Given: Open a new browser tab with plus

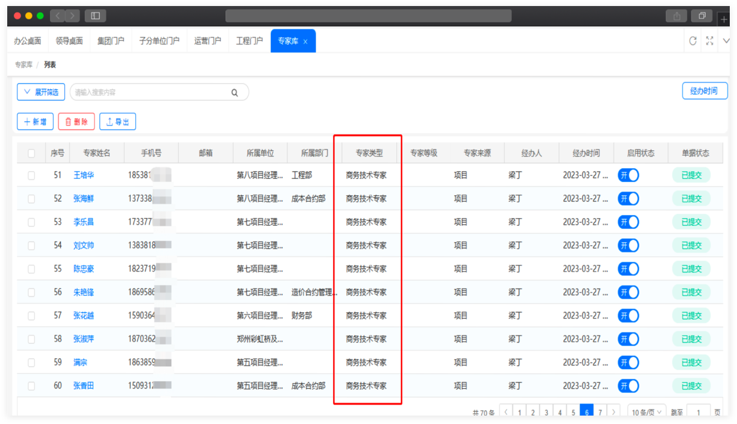Looking at the screenshot, I should click(x=723, y=19).
